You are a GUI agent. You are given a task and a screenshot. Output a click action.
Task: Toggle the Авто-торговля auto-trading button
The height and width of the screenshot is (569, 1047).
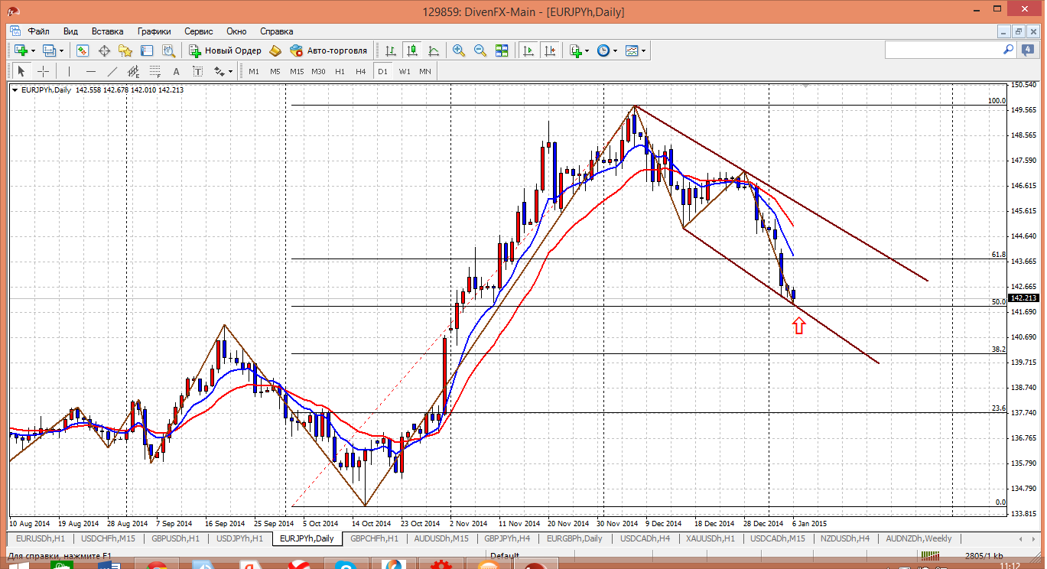tap(328, 50)
